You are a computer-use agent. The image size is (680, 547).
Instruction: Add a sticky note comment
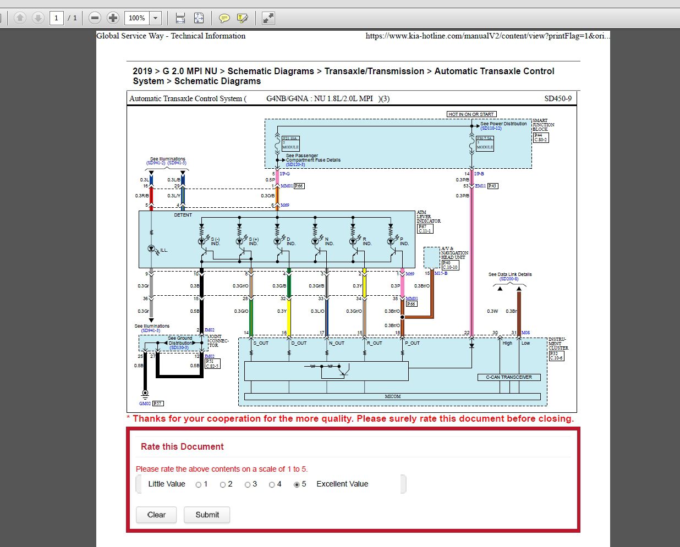coord(224,18)
